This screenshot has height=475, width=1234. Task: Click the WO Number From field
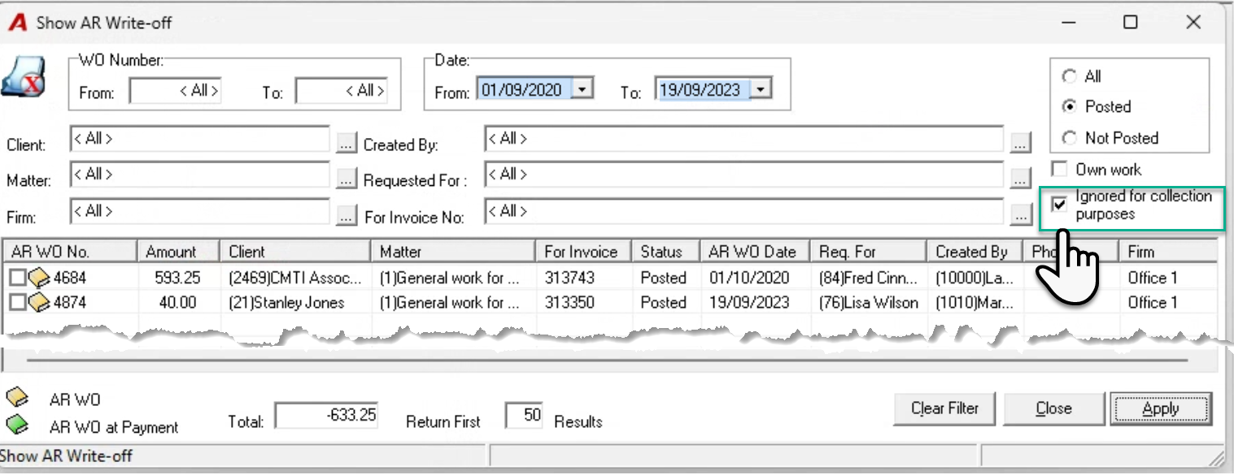coord(176,92)
